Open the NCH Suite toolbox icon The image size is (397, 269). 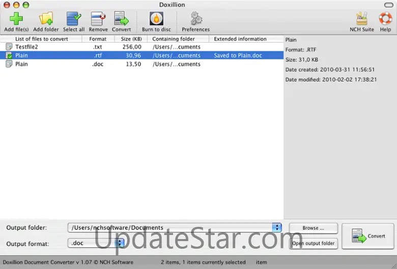(x=362, y=19)
